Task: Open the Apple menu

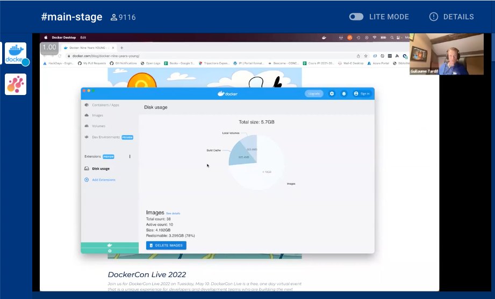Action: tap(46, 37)
